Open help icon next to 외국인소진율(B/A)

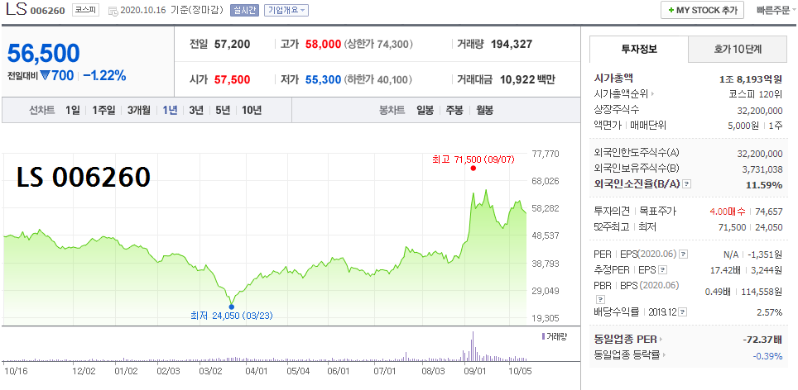pyautogui.click(x=686, y=184)
